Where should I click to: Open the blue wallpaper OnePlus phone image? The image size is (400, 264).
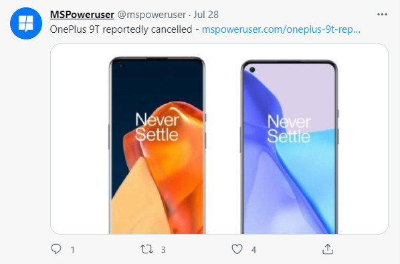[x=290, y=147]
